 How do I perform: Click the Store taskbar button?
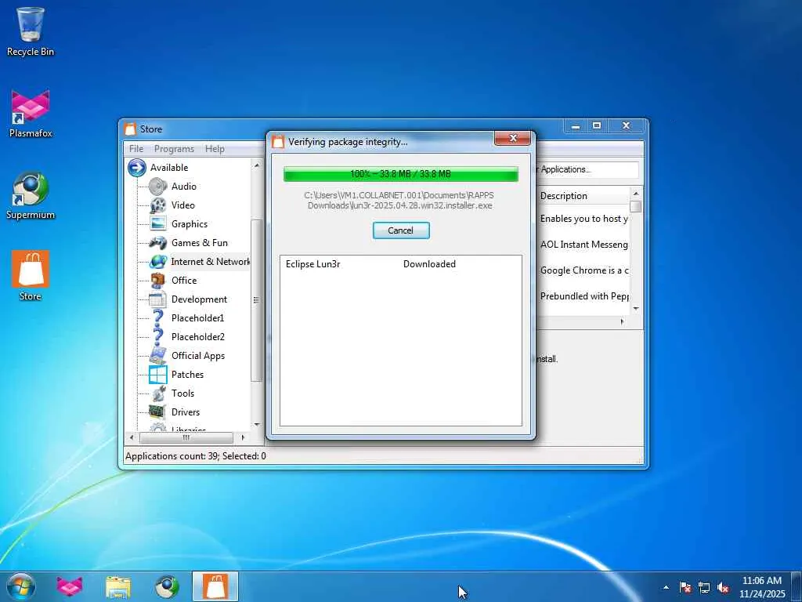(x=215, y=586)
